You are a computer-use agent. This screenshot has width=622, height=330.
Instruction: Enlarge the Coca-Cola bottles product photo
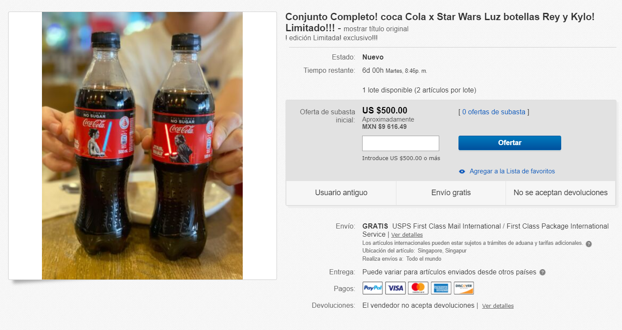click(142, 146)
